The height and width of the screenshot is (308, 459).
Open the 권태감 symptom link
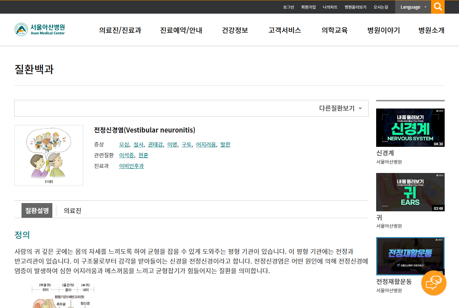click(x=155, y=144)
